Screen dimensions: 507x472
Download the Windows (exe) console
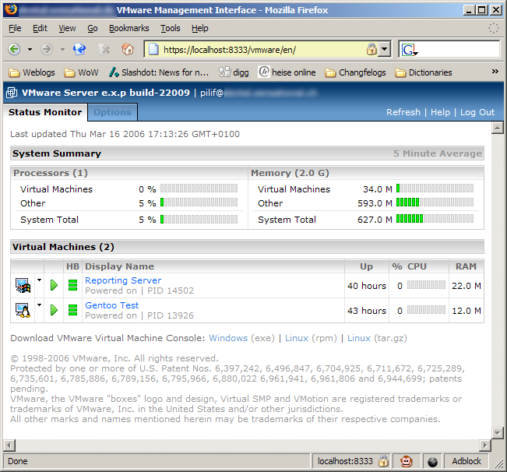coord(228,338)
